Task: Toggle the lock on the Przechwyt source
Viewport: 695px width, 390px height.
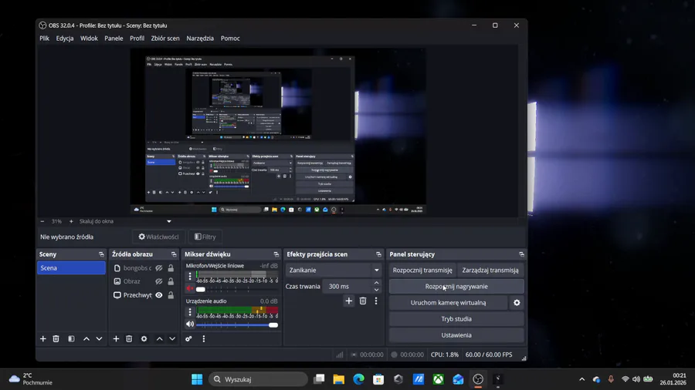Action: coord(171,295)
